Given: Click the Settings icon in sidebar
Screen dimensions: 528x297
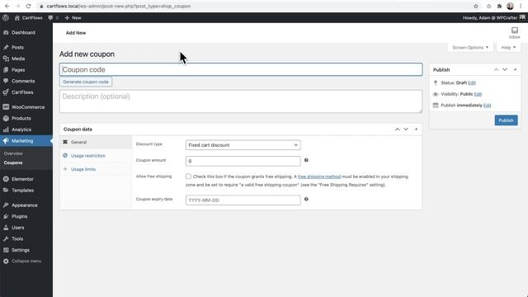Looking at the screenshot, I should pyautogui.click(x=6, y=250).
